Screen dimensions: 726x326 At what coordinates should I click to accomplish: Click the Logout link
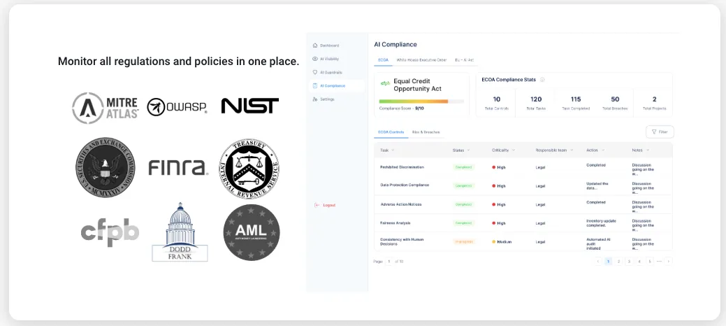tap(325, 205)
